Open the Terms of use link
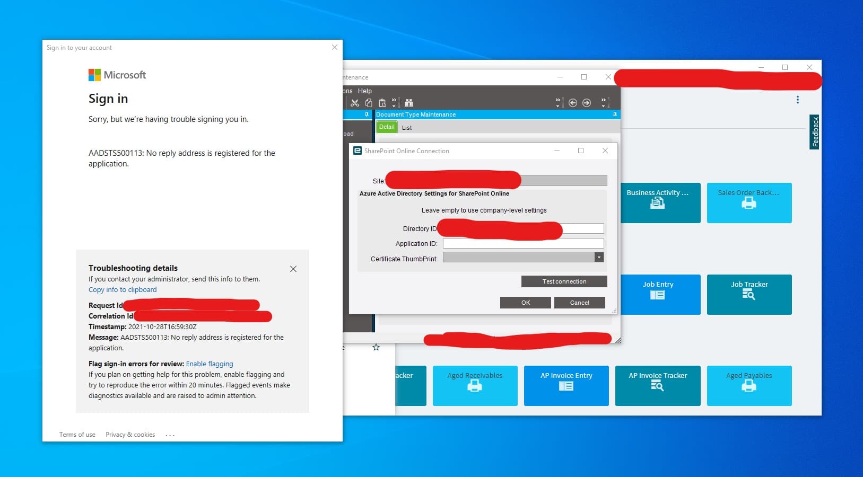Screen dimensions: 863x477 [77, 434]
